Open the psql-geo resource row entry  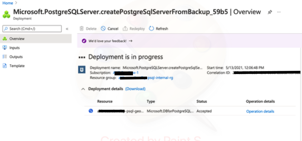pyautogui.click(x=120, y=111)
